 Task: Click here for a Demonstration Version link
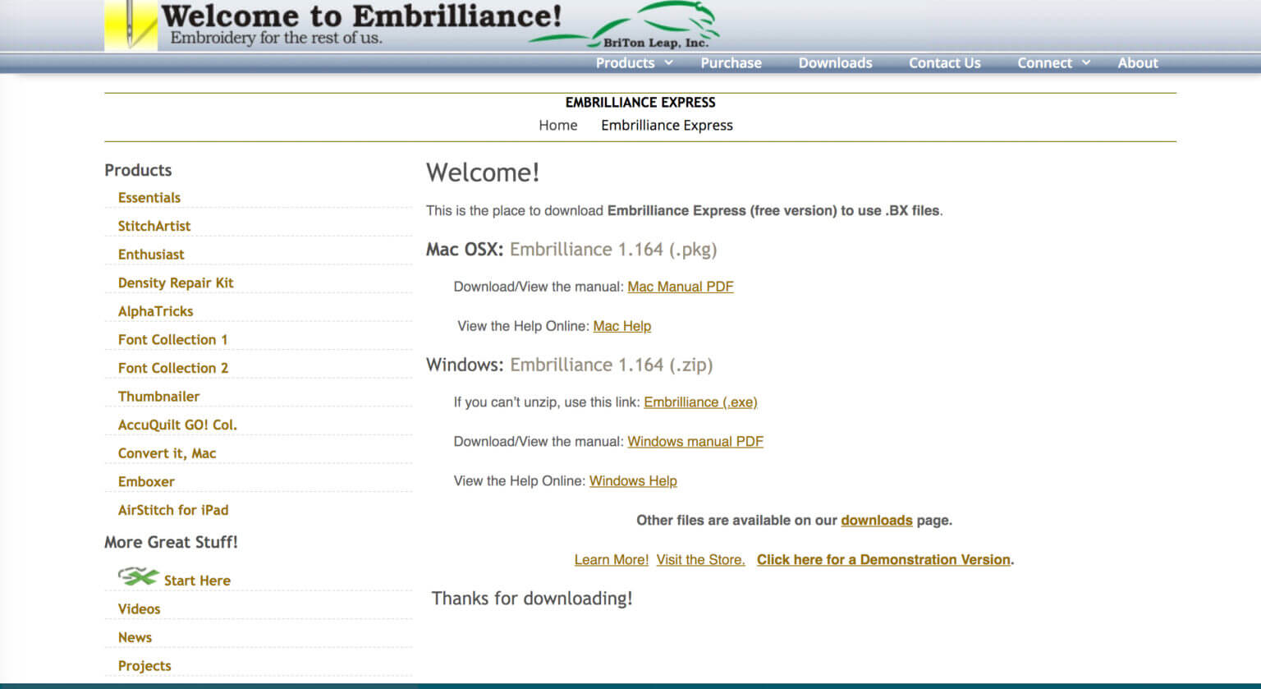(x=883, y=560)
